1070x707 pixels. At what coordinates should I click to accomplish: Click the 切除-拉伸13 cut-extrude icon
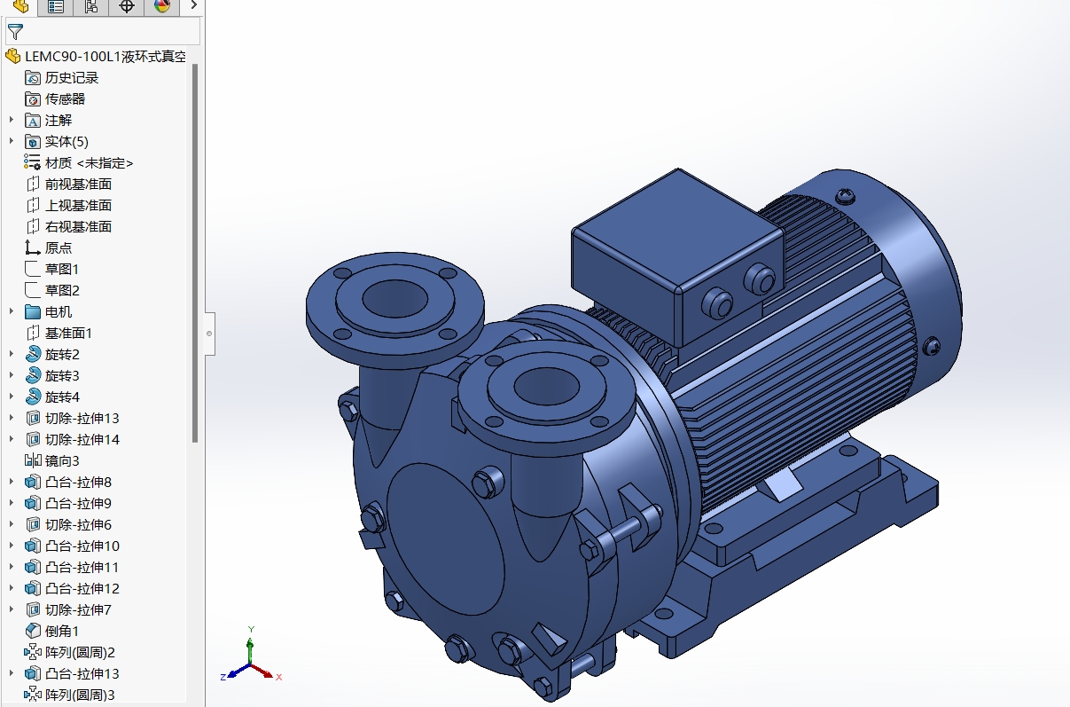coord(33,418)
